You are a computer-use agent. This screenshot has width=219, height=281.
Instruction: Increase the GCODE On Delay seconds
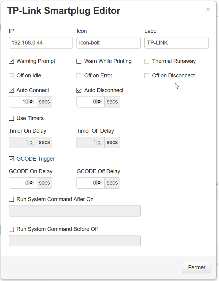coord(32,181)
